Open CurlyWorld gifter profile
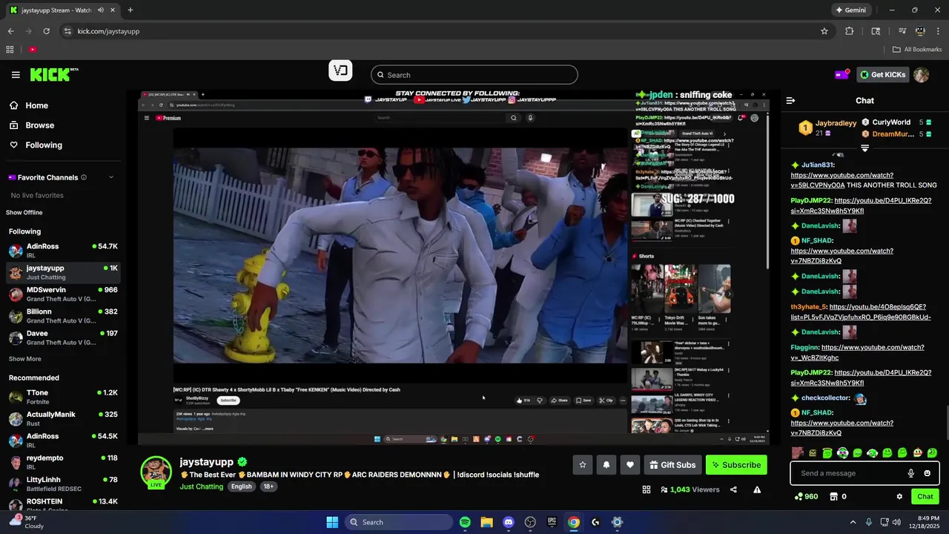 tap(891, 122)
